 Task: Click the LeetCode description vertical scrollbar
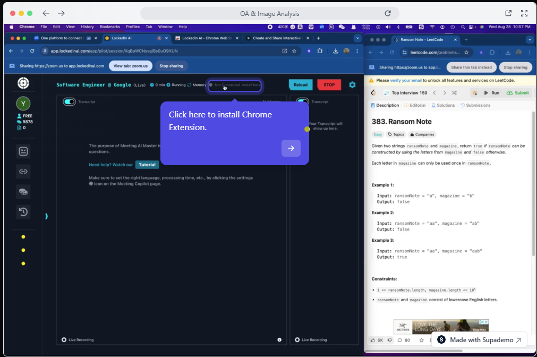(533, 183)
